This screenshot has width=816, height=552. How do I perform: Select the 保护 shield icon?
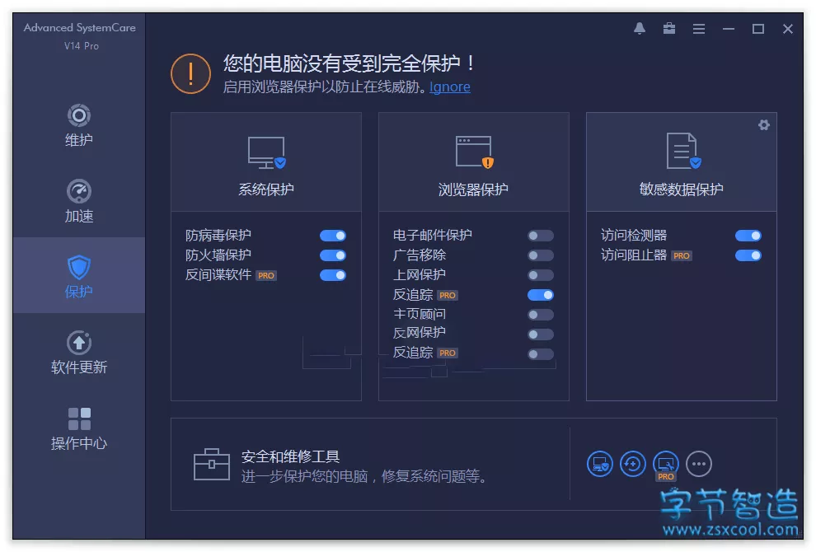[79, 267]
